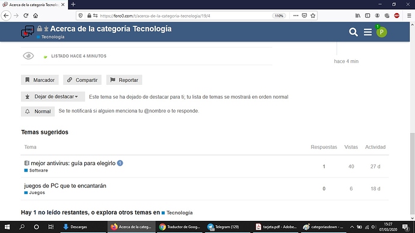Save page to Pocket icon
The height and width of the screenshot is (233, 415).
coord(304,16)
